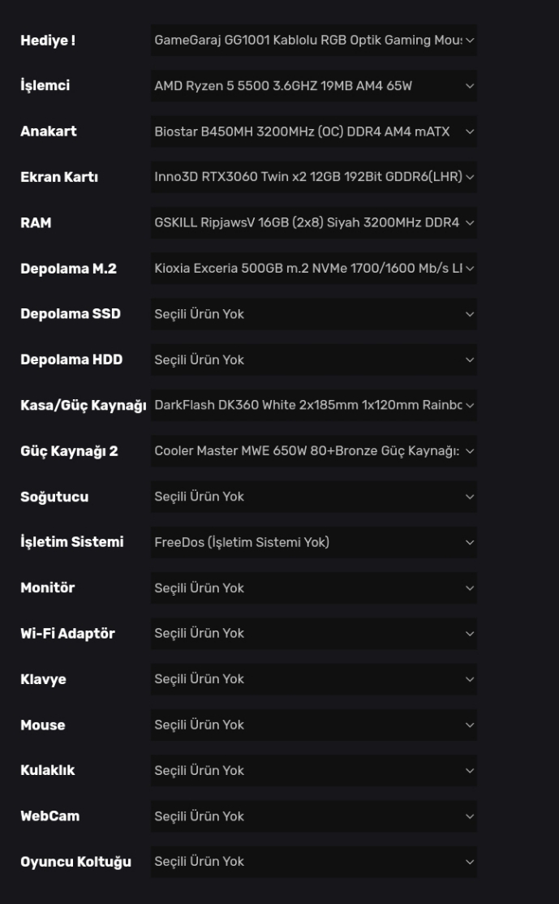Screen dimensions: 559x904
Task: Click the Oyuncu Koltuğu dropdown chevron
Action: [470, 862]
